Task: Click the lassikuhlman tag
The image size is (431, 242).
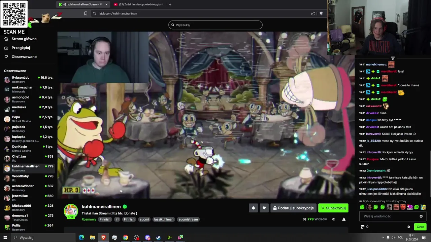Action: coord(164,219)
